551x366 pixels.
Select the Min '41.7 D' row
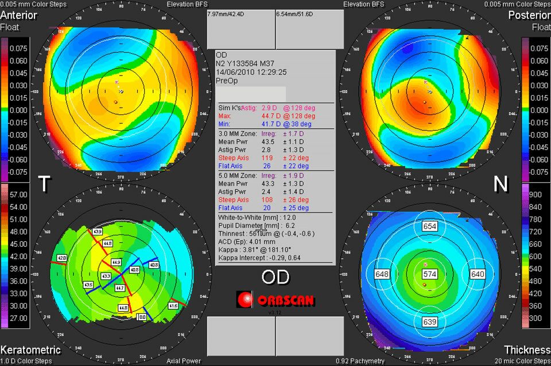265,124
